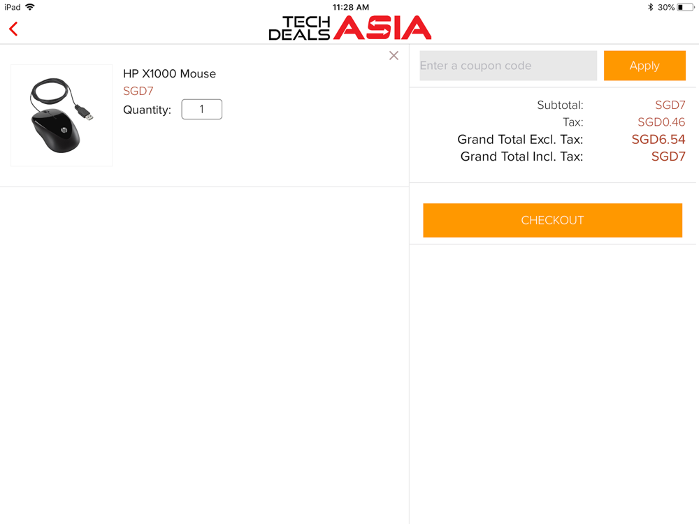Tap the Subtotal value SGD7

click(x=670, y=105)
